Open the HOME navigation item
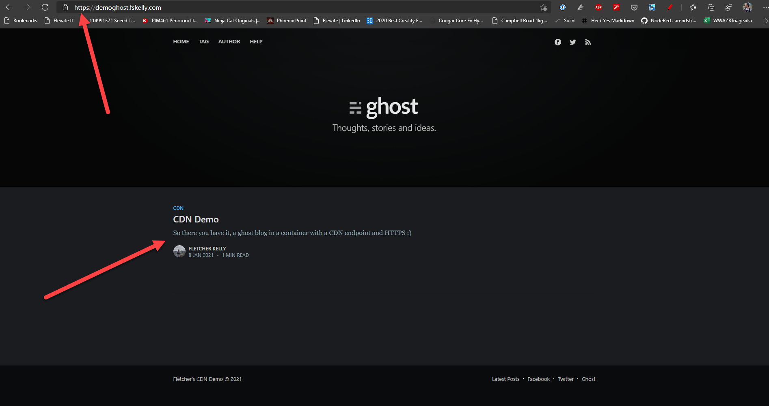This screenshot has width=769, height=406. coord(181,42)
